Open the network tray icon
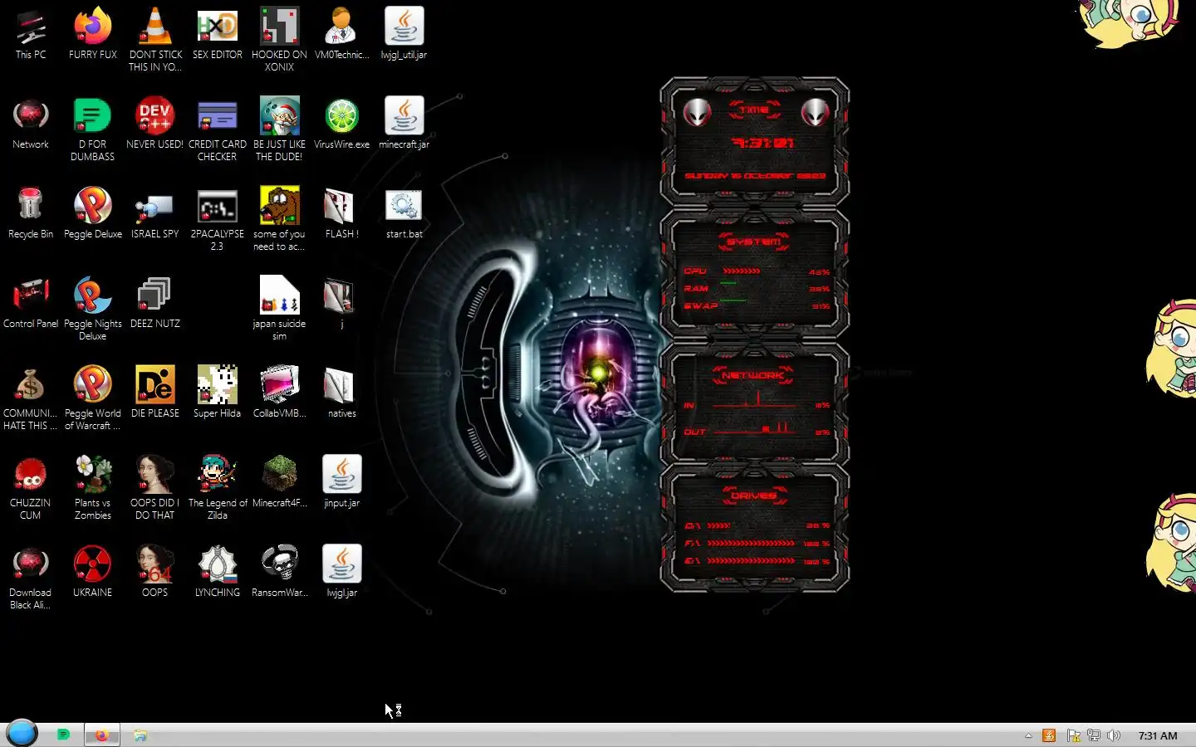 click(x=1094, y=735)
